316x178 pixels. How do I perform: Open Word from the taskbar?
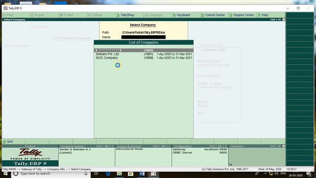click(x=142, y=174)
